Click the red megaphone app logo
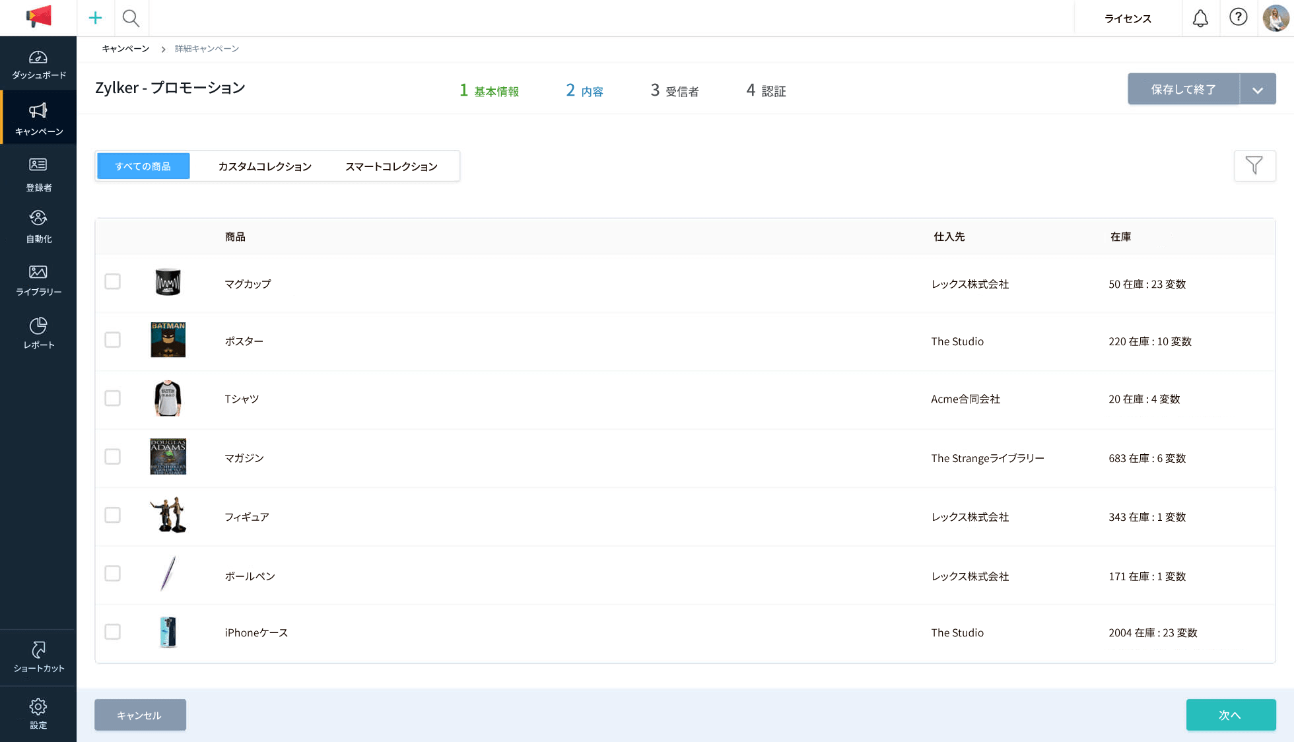The width and height of the screenshot is (1294, 742). [x=38, y=17]
